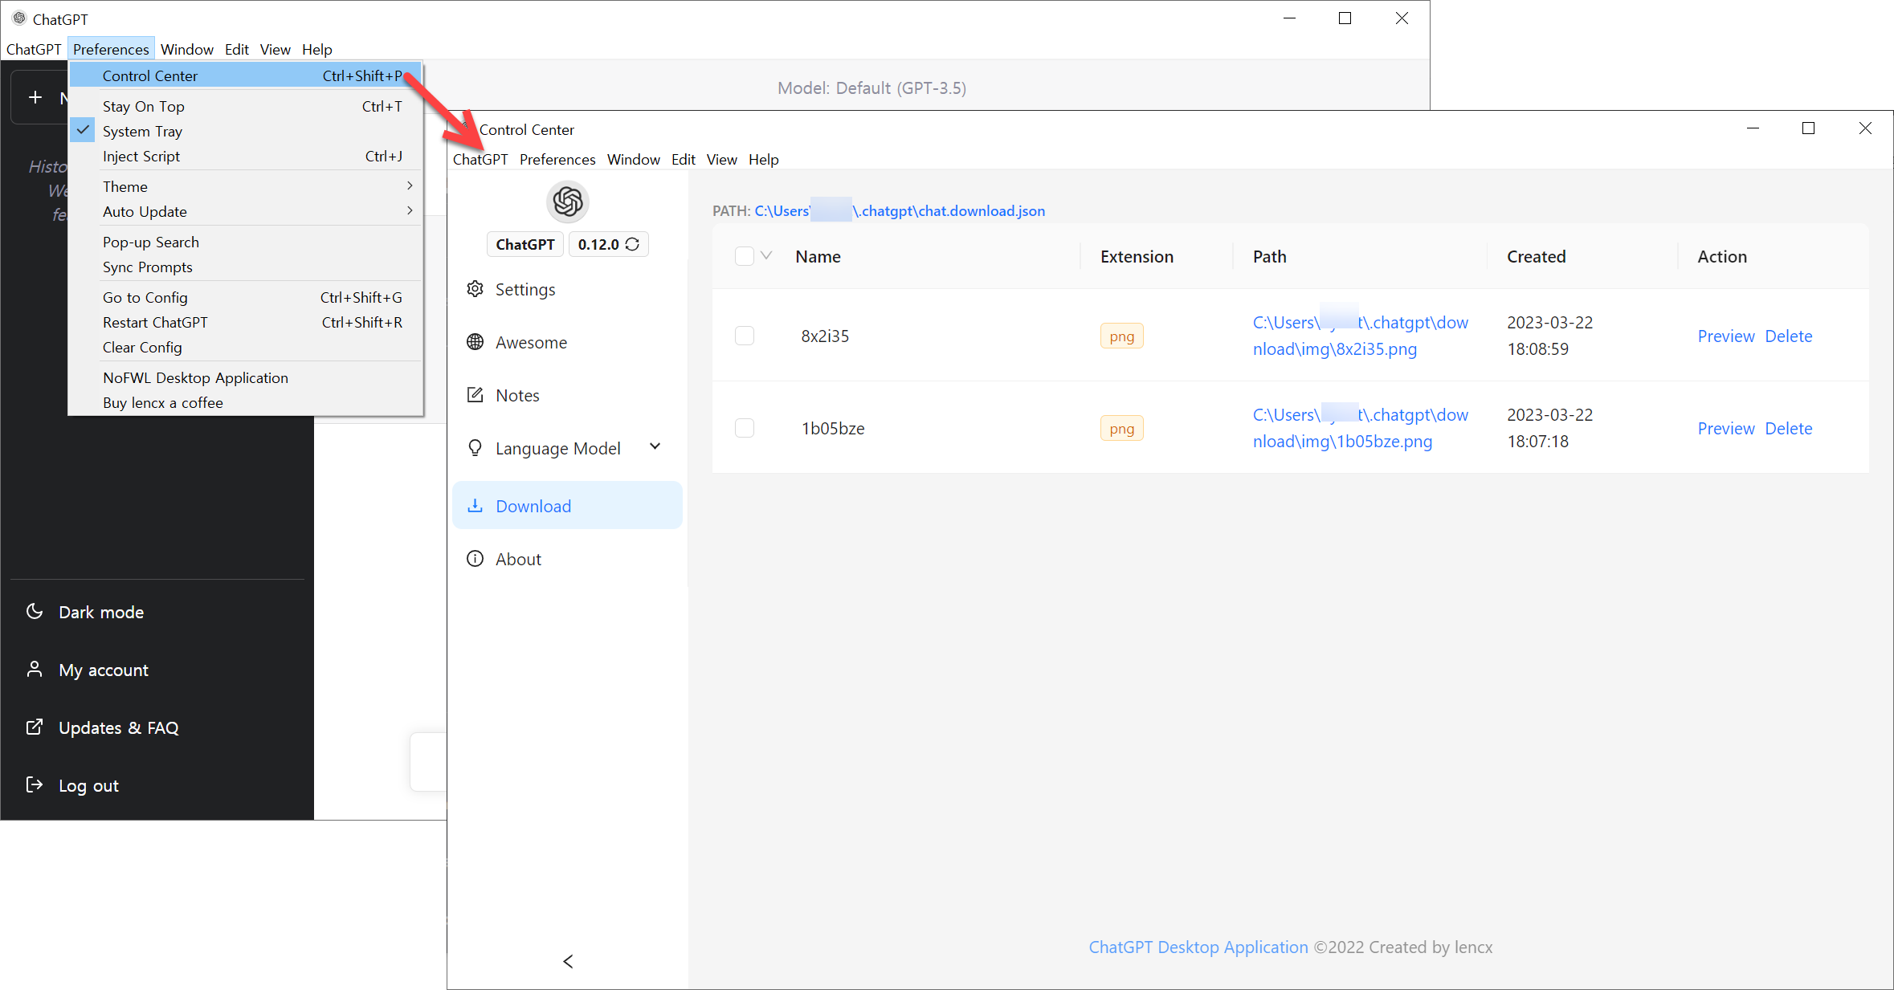The width and height of the screenshot is (1894, 990).
Task: Click the Dark mode moon icon
Action: coord(35,612)
